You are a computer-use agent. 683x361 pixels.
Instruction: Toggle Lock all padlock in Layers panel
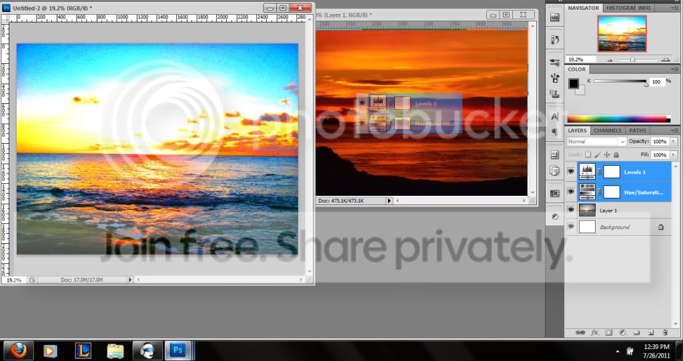pyautogui.click(x=616, y=155)
